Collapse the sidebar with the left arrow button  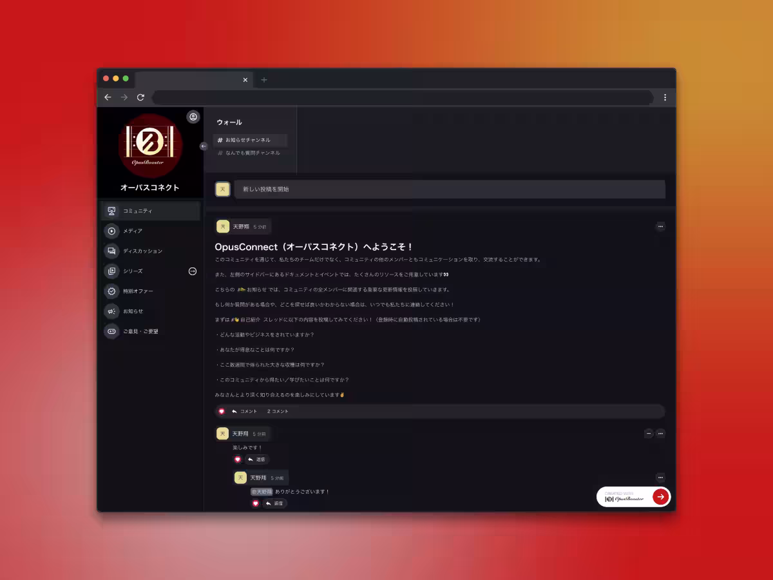click(204, 146)
